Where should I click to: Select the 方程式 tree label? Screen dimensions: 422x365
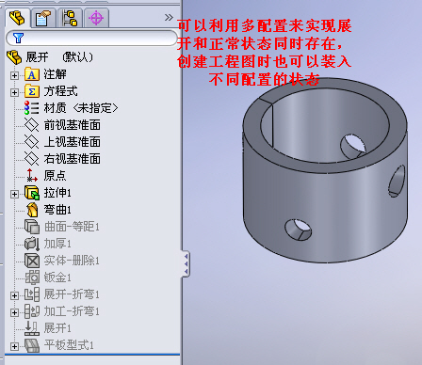[60, 91]
